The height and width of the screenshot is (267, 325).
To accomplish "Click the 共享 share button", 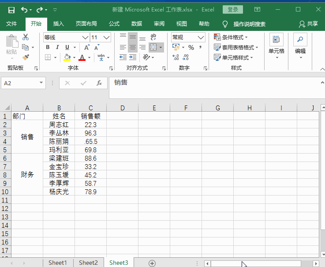I will point(308,24).
